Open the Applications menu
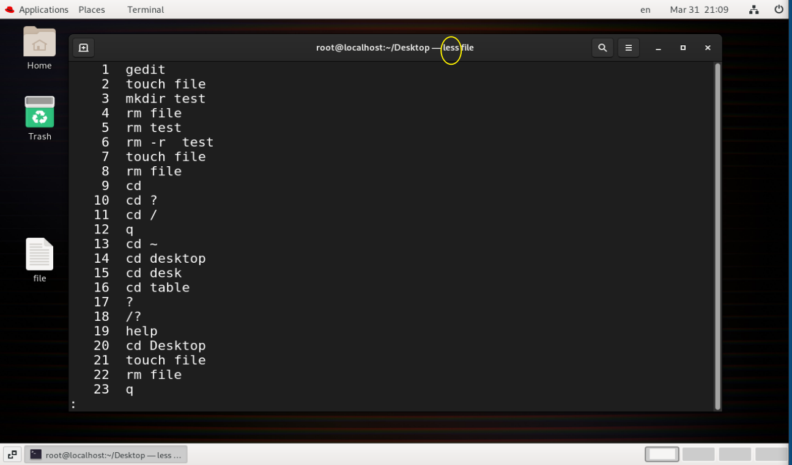This screenshot has width=792, height=465. pyautogui.click(x=43, y=10)
